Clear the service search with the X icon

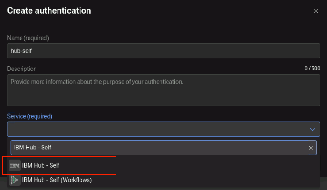tap(311, 148)
